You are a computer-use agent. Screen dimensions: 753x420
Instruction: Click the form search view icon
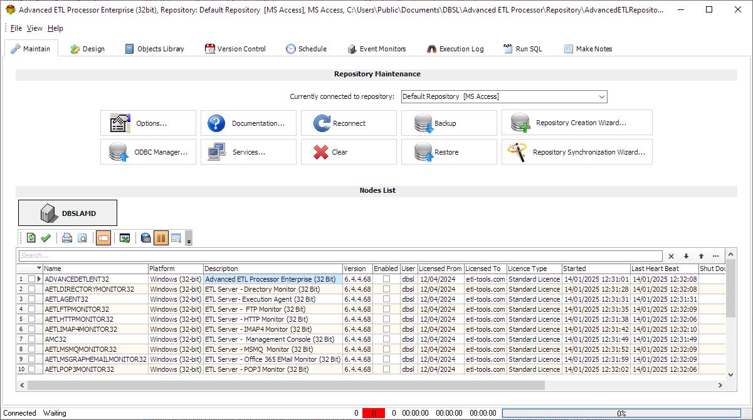(x=176, y=238)
